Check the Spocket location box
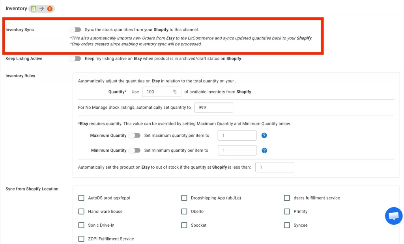The height and width of the screenshot is (244, 404). tap(184, 225)
